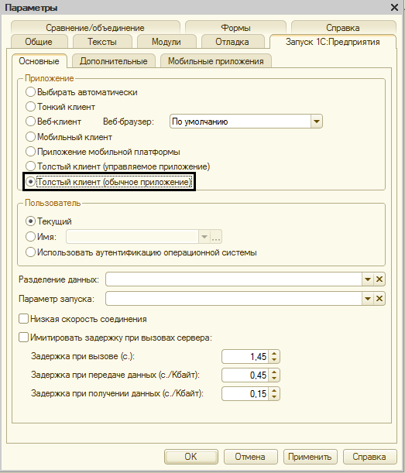Increase the Задержка при вызове value
Viewport: 405px width, 473px height.
coord(274,354)
